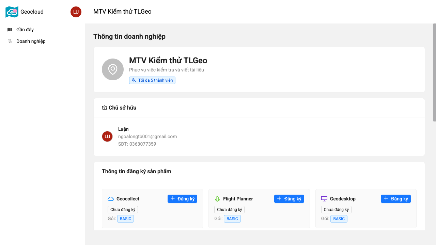Click the company location pin avatar

tap(113, 69)
